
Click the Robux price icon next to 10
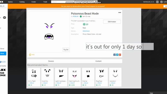point(84,24)
